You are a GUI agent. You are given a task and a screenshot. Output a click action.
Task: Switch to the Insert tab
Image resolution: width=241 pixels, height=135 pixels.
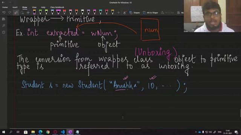(15, 7)
